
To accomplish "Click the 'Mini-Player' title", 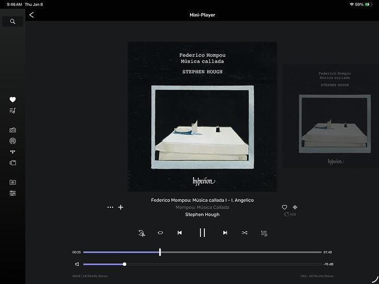I will [203, 15].
